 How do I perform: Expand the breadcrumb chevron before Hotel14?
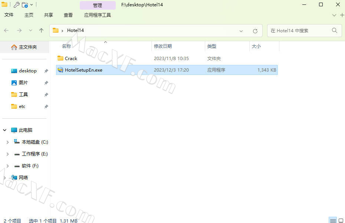(62, 31)
